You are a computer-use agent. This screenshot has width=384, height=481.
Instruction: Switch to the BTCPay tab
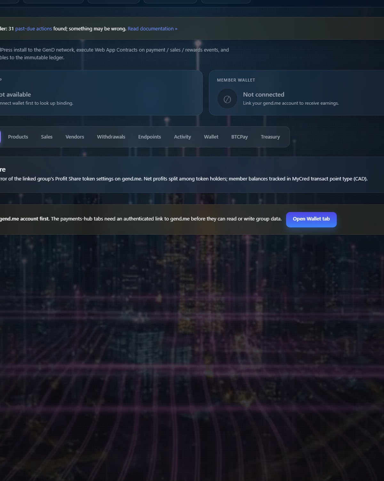click(x=240, y=137)
